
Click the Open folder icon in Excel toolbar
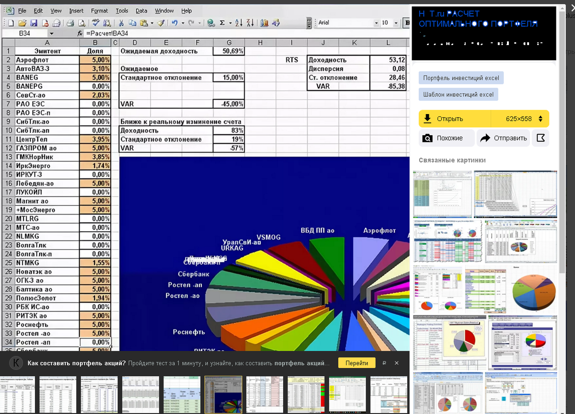coord(22,23)
